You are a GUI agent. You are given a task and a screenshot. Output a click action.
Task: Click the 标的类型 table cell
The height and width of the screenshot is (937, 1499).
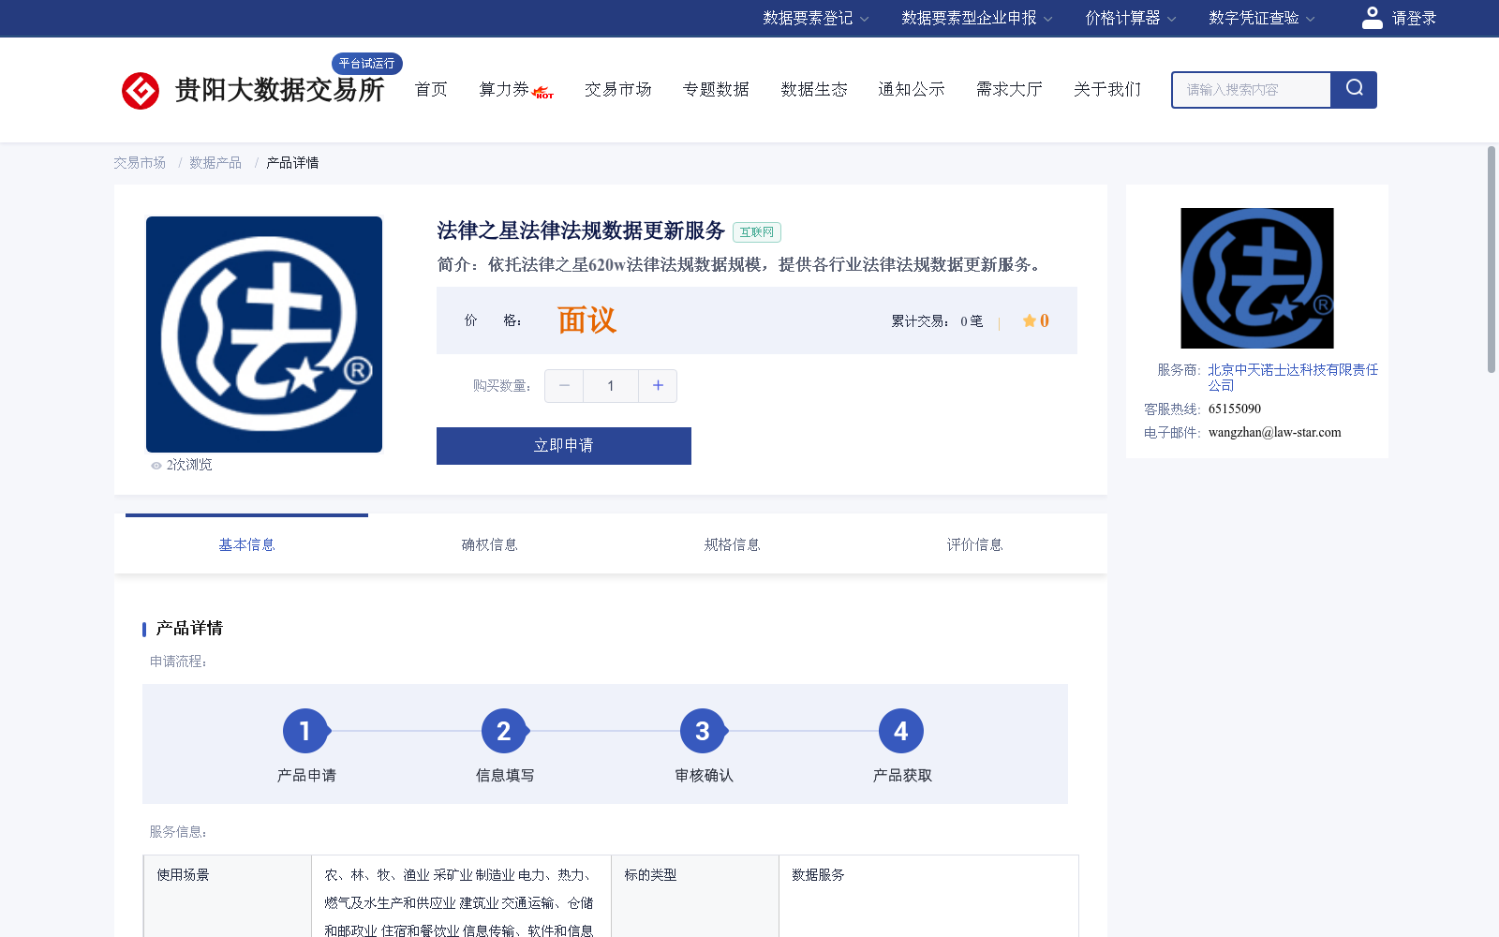point(695,896)
